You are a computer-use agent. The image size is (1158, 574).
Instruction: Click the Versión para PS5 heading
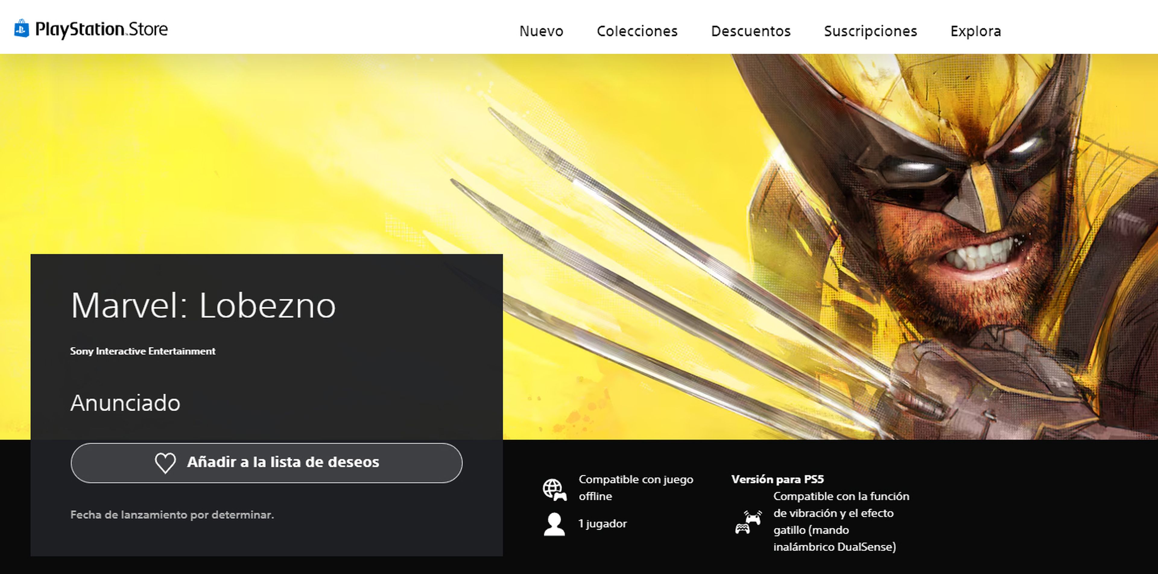(777, 479)
